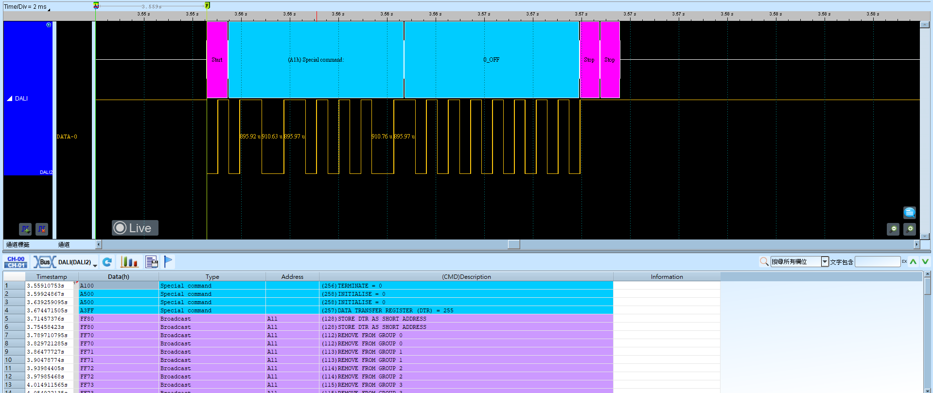Open the search field selection combo box
Screen dimensions: 933x393
pos(799,262)
